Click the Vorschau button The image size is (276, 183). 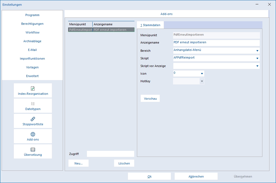[150, 99]
